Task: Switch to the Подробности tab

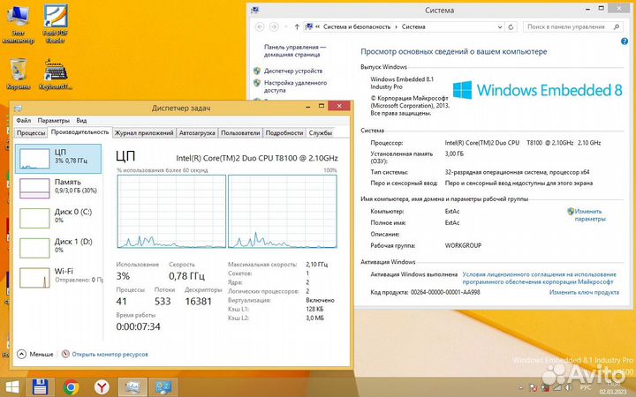Action: [284, 133]
